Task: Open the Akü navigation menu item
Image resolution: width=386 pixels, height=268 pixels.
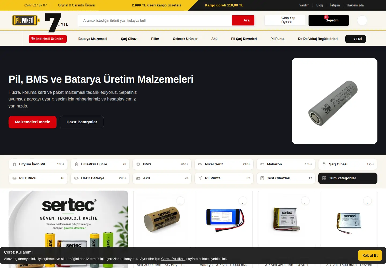Action: pos(214,39)
